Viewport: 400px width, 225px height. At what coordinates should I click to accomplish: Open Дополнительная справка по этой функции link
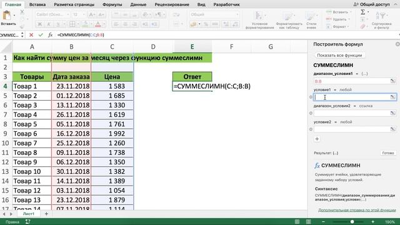coord(357,210)
